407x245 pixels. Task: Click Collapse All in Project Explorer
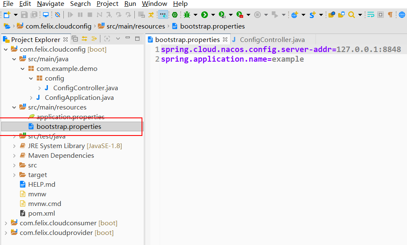coord(75,39)
